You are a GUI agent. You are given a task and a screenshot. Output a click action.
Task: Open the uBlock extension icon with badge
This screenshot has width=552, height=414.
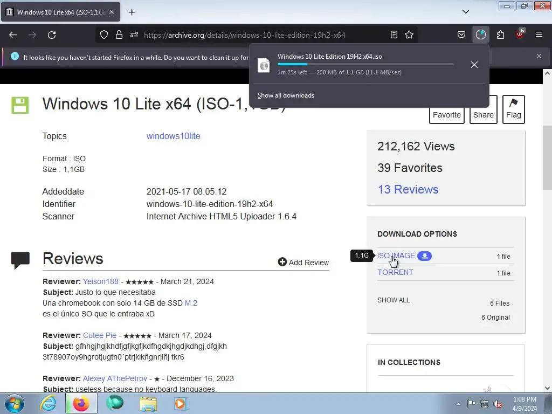520,34
